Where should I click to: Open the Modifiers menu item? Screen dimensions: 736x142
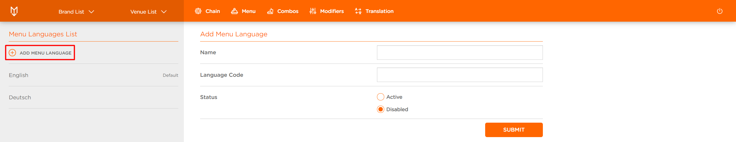(x=327, y=11)
